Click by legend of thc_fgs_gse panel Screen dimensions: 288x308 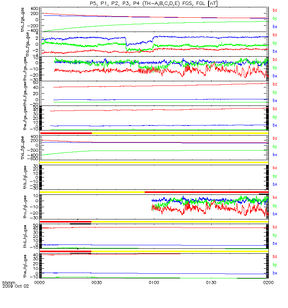(275, 68)
